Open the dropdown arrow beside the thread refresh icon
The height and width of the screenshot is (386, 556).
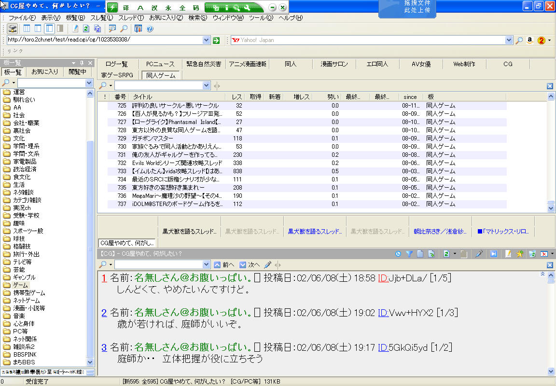[x=455, y=254]
